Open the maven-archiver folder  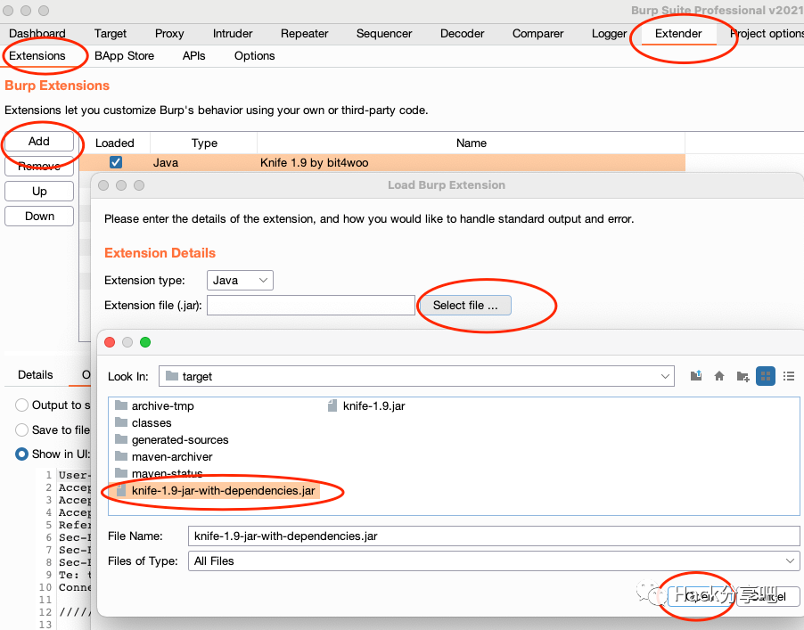tap(164, 457)
